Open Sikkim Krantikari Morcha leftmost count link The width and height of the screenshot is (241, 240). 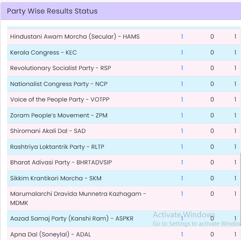pyautogui.click(x=182, y=178)
